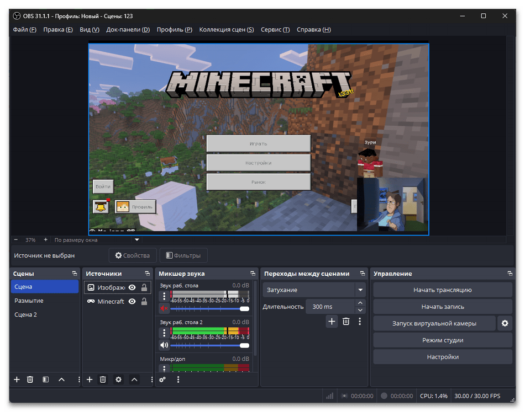525x412 pixels.
Task: Remove the selected source with the trash icon
Action: click(x=103, y=379)
